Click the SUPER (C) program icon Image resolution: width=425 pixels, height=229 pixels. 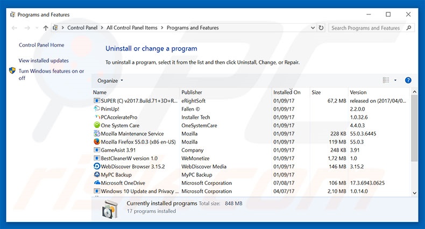point(97,101)
